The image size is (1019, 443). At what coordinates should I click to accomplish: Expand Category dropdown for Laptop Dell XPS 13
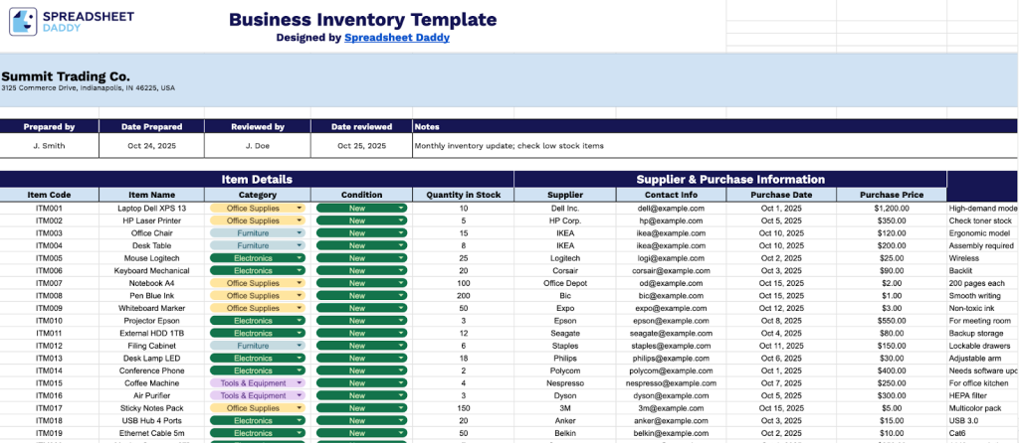tap(300, 209)
